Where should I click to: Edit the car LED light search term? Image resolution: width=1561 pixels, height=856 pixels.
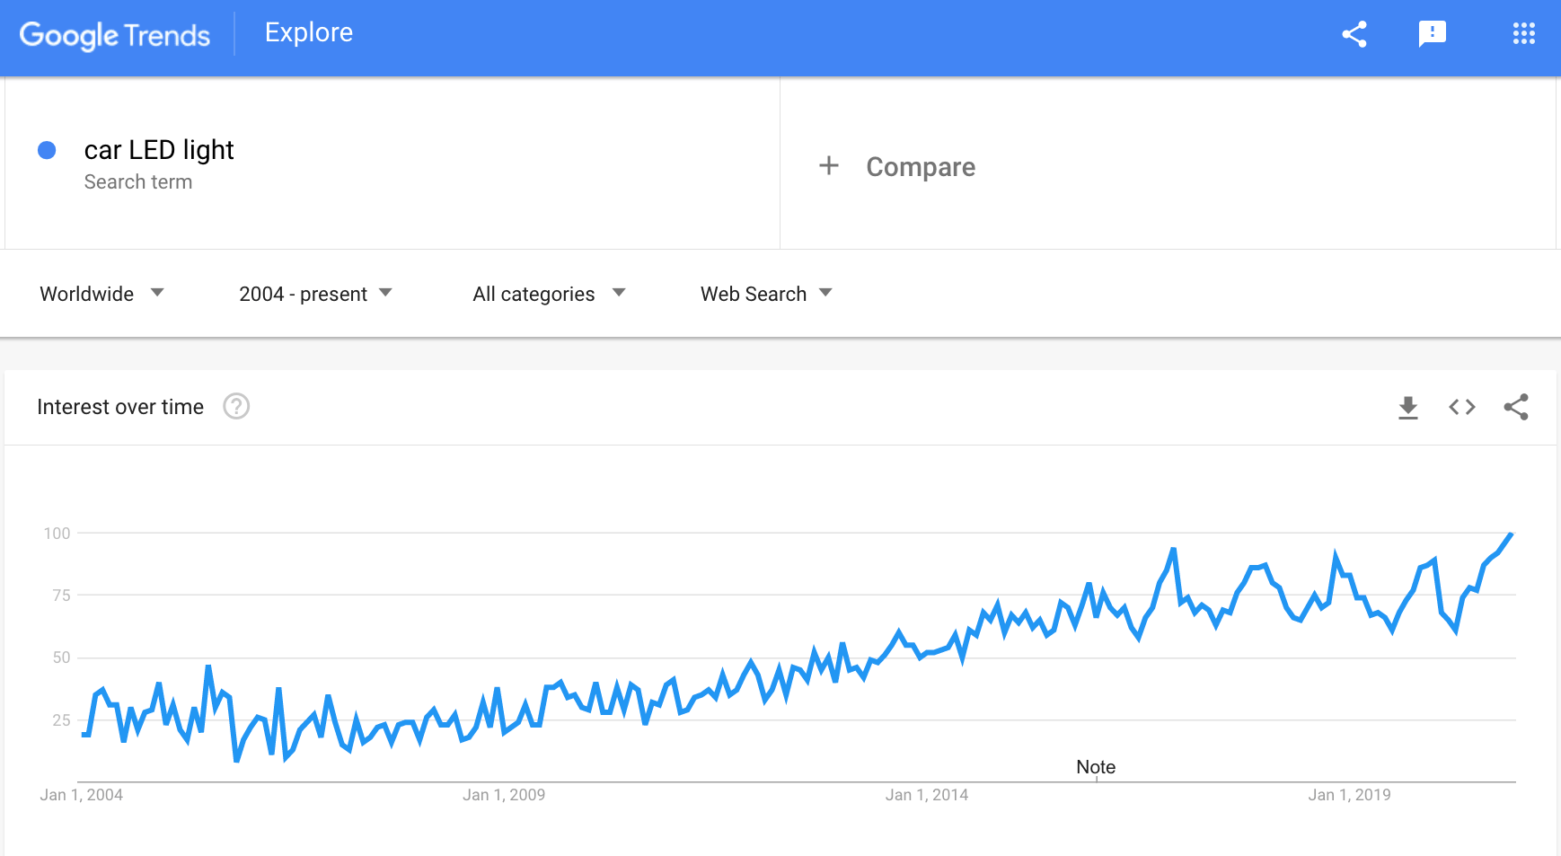coord(159,149)
